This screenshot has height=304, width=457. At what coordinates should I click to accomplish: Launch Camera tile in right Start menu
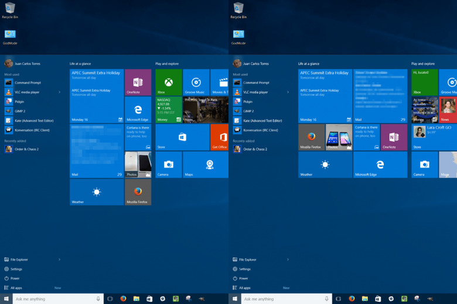424,165
